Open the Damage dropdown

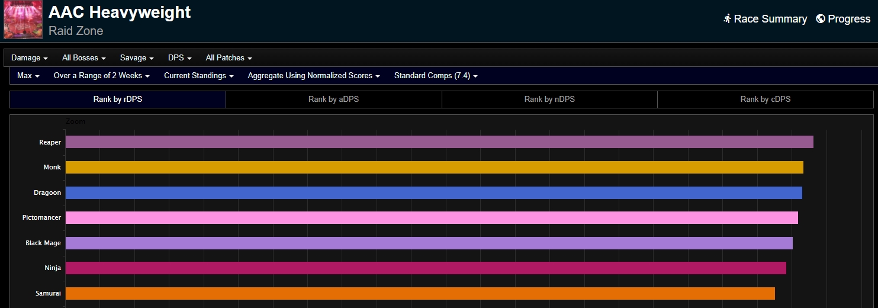click(x=30, y=58)
